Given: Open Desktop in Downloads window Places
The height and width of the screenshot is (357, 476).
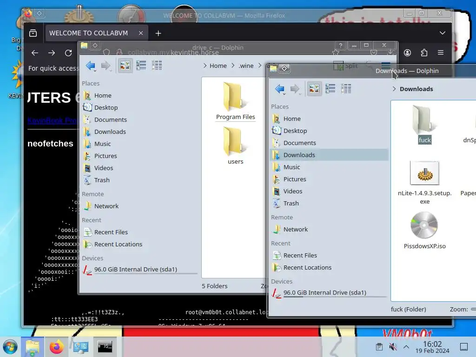Looking at the screenshot, I should pyautogui.click(x=329, y=131).
